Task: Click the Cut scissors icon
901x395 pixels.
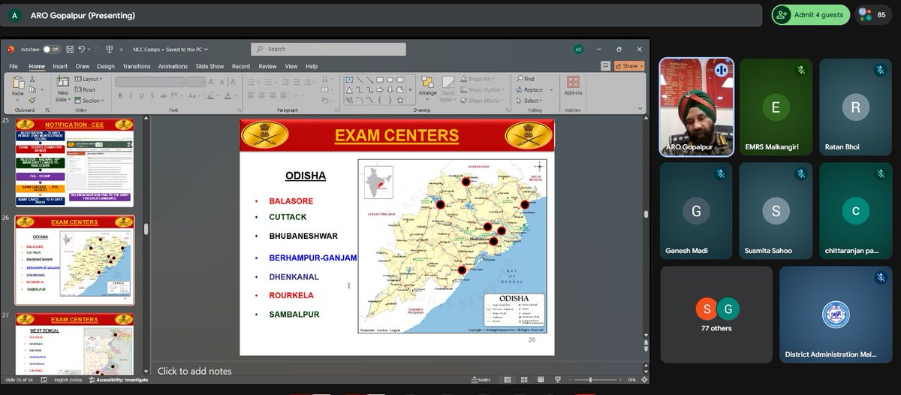Action: pyautogui.click(x=32, y=80)
